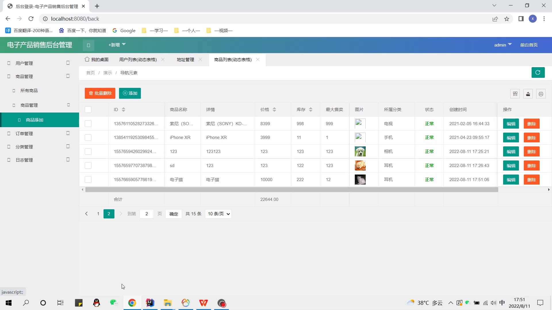Click the green refresh icon button

coord(538,73)
